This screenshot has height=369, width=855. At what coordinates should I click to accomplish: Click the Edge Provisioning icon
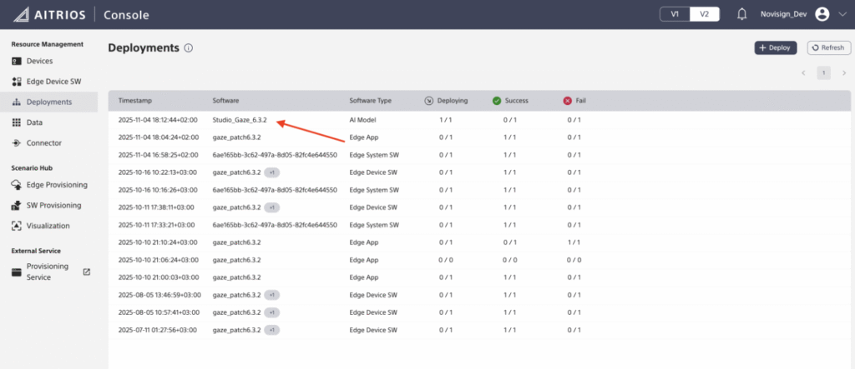(18, 185)
